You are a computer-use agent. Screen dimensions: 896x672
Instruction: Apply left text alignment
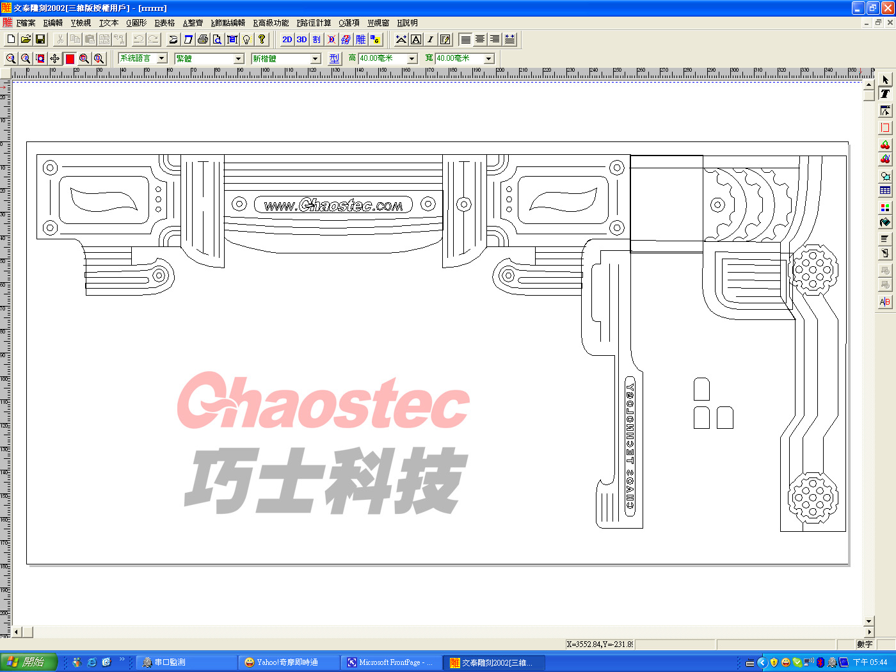[x=466, y=40]
